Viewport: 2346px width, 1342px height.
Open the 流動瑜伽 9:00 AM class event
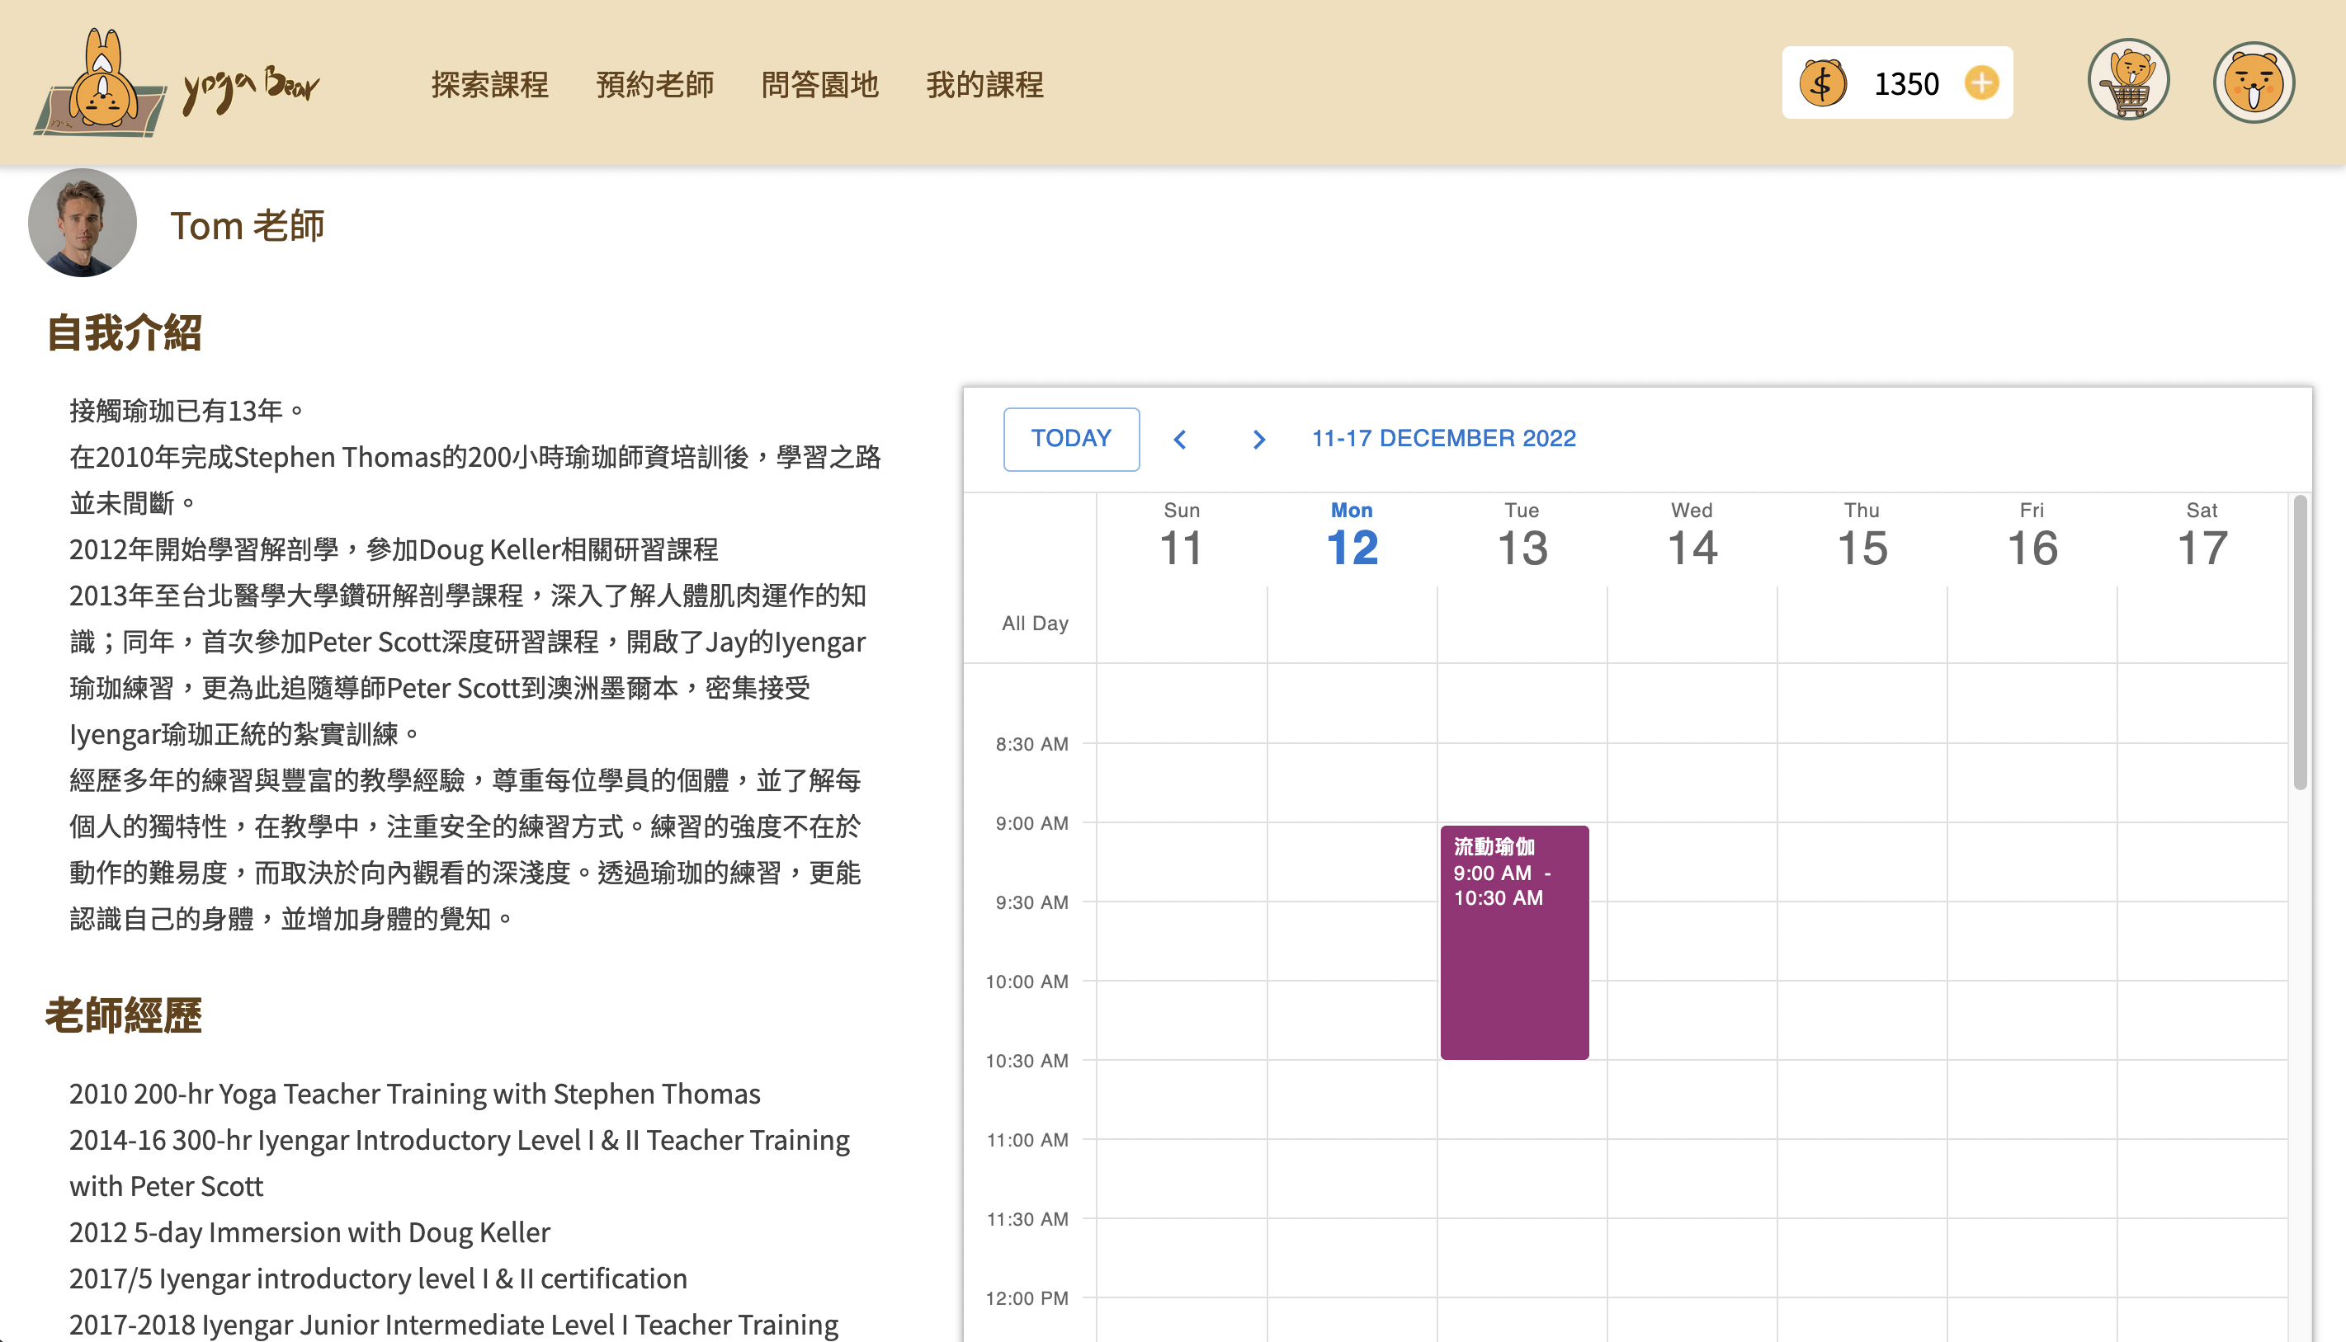coord(1514,942)
